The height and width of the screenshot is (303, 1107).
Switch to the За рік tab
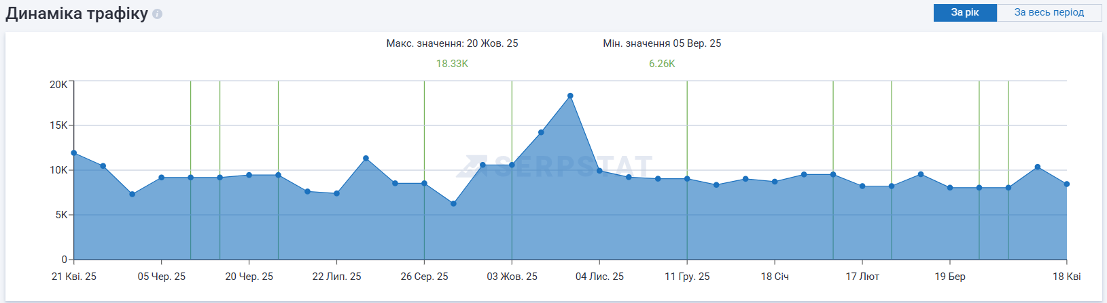(964, 12)
